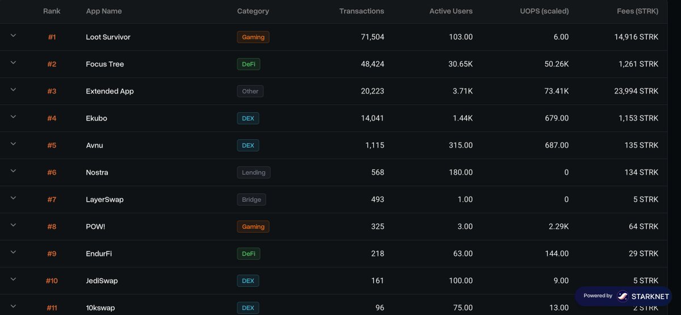Expand the Focus Tree row chevron
The height and width of the screenshot is (315, 681).
tap(13, 63)
